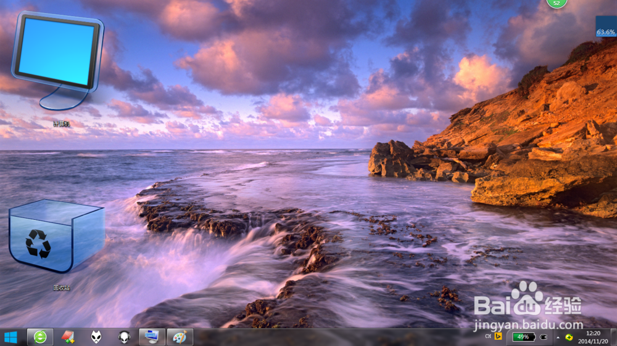Launch the green 360 browser taskbar icon
The image size is (617, 346).
click(x=39, y=337)
